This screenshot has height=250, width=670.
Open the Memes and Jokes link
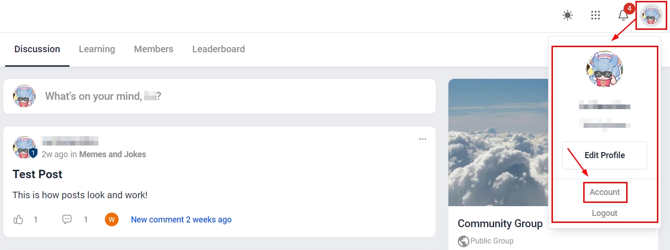[x=112, y=154]
